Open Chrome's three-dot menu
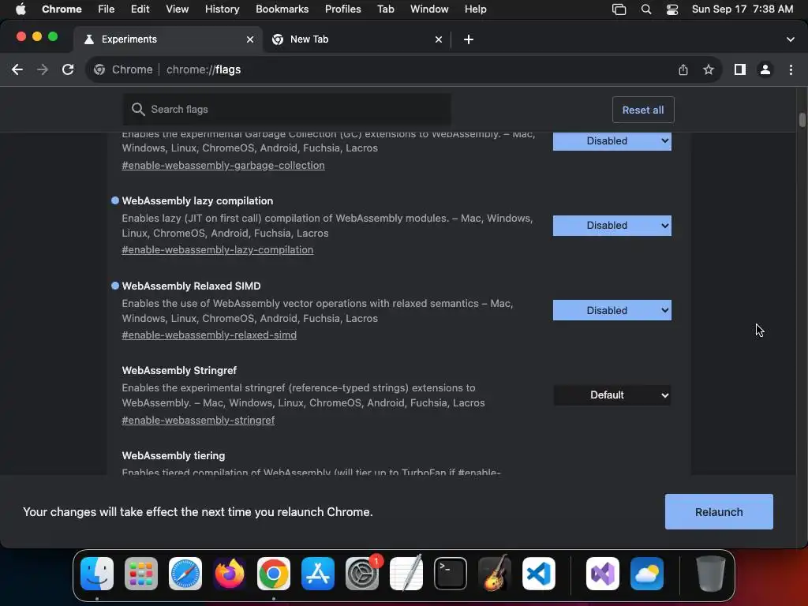Screen dimensions: 808x606 coord(791,69)
